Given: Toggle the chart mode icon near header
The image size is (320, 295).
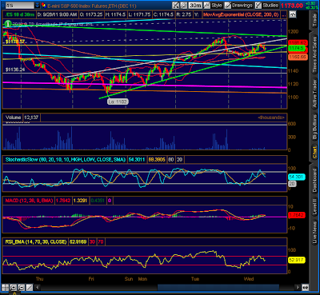Looking at the screenshot, I should pyautogui.click(x=293, y=14).
